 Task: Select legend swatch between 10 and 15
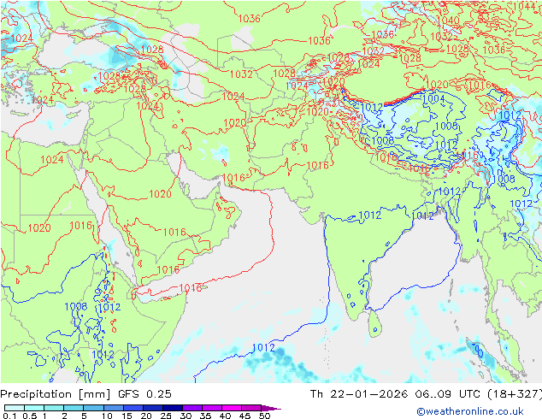(x=113, y=408)
